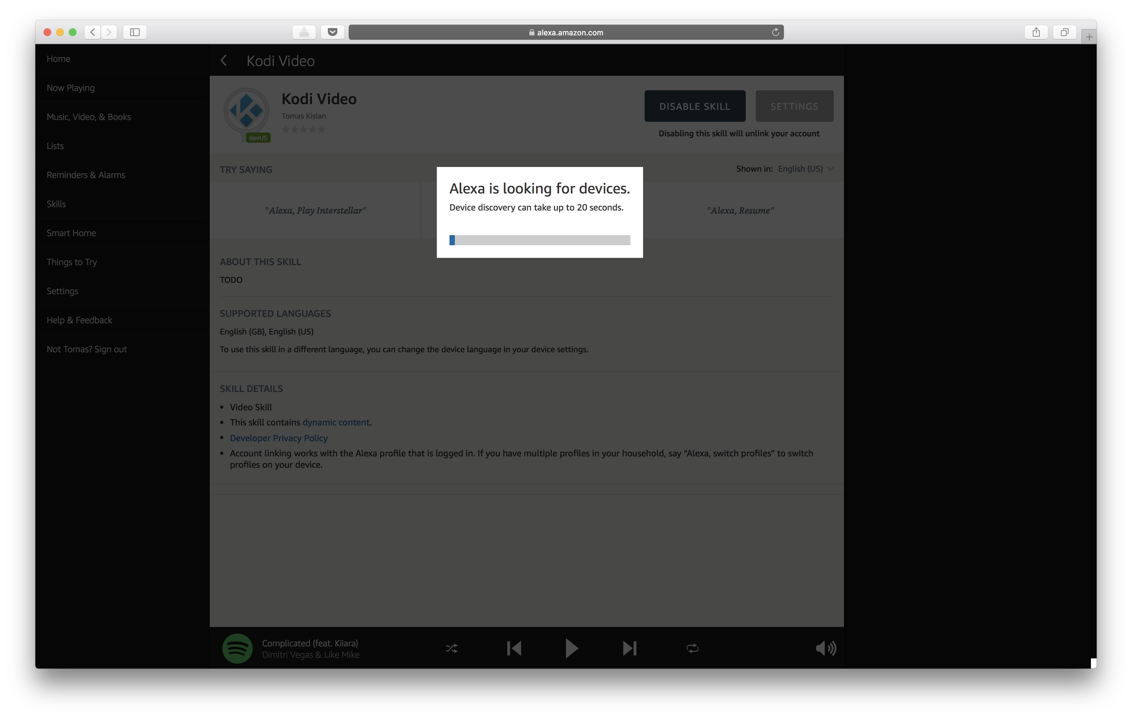Open Developer Privacy Policy link
This screenshot has height=719, width=1132.
pyautogui.click(x=278, y=438)
